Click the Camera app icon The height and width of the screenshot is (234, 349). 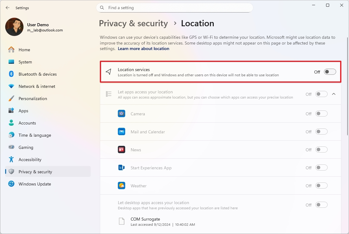[x=122, y=114]
